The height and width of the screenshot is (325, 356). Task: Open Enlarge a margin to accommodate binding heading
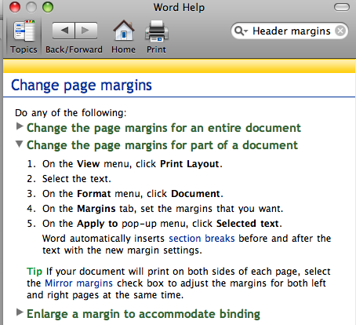tap(143, 314)
